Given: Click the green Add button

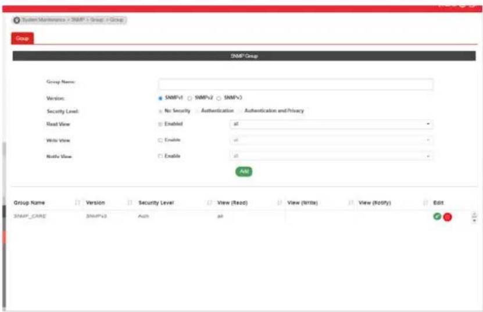Looking at the screenshot, I should tap(244, 171).
